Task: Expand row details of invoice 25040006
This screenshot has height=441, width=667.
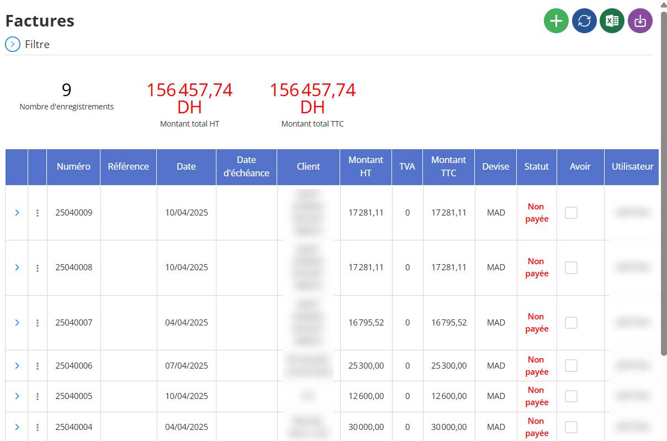Action: (x=17, y=366)
